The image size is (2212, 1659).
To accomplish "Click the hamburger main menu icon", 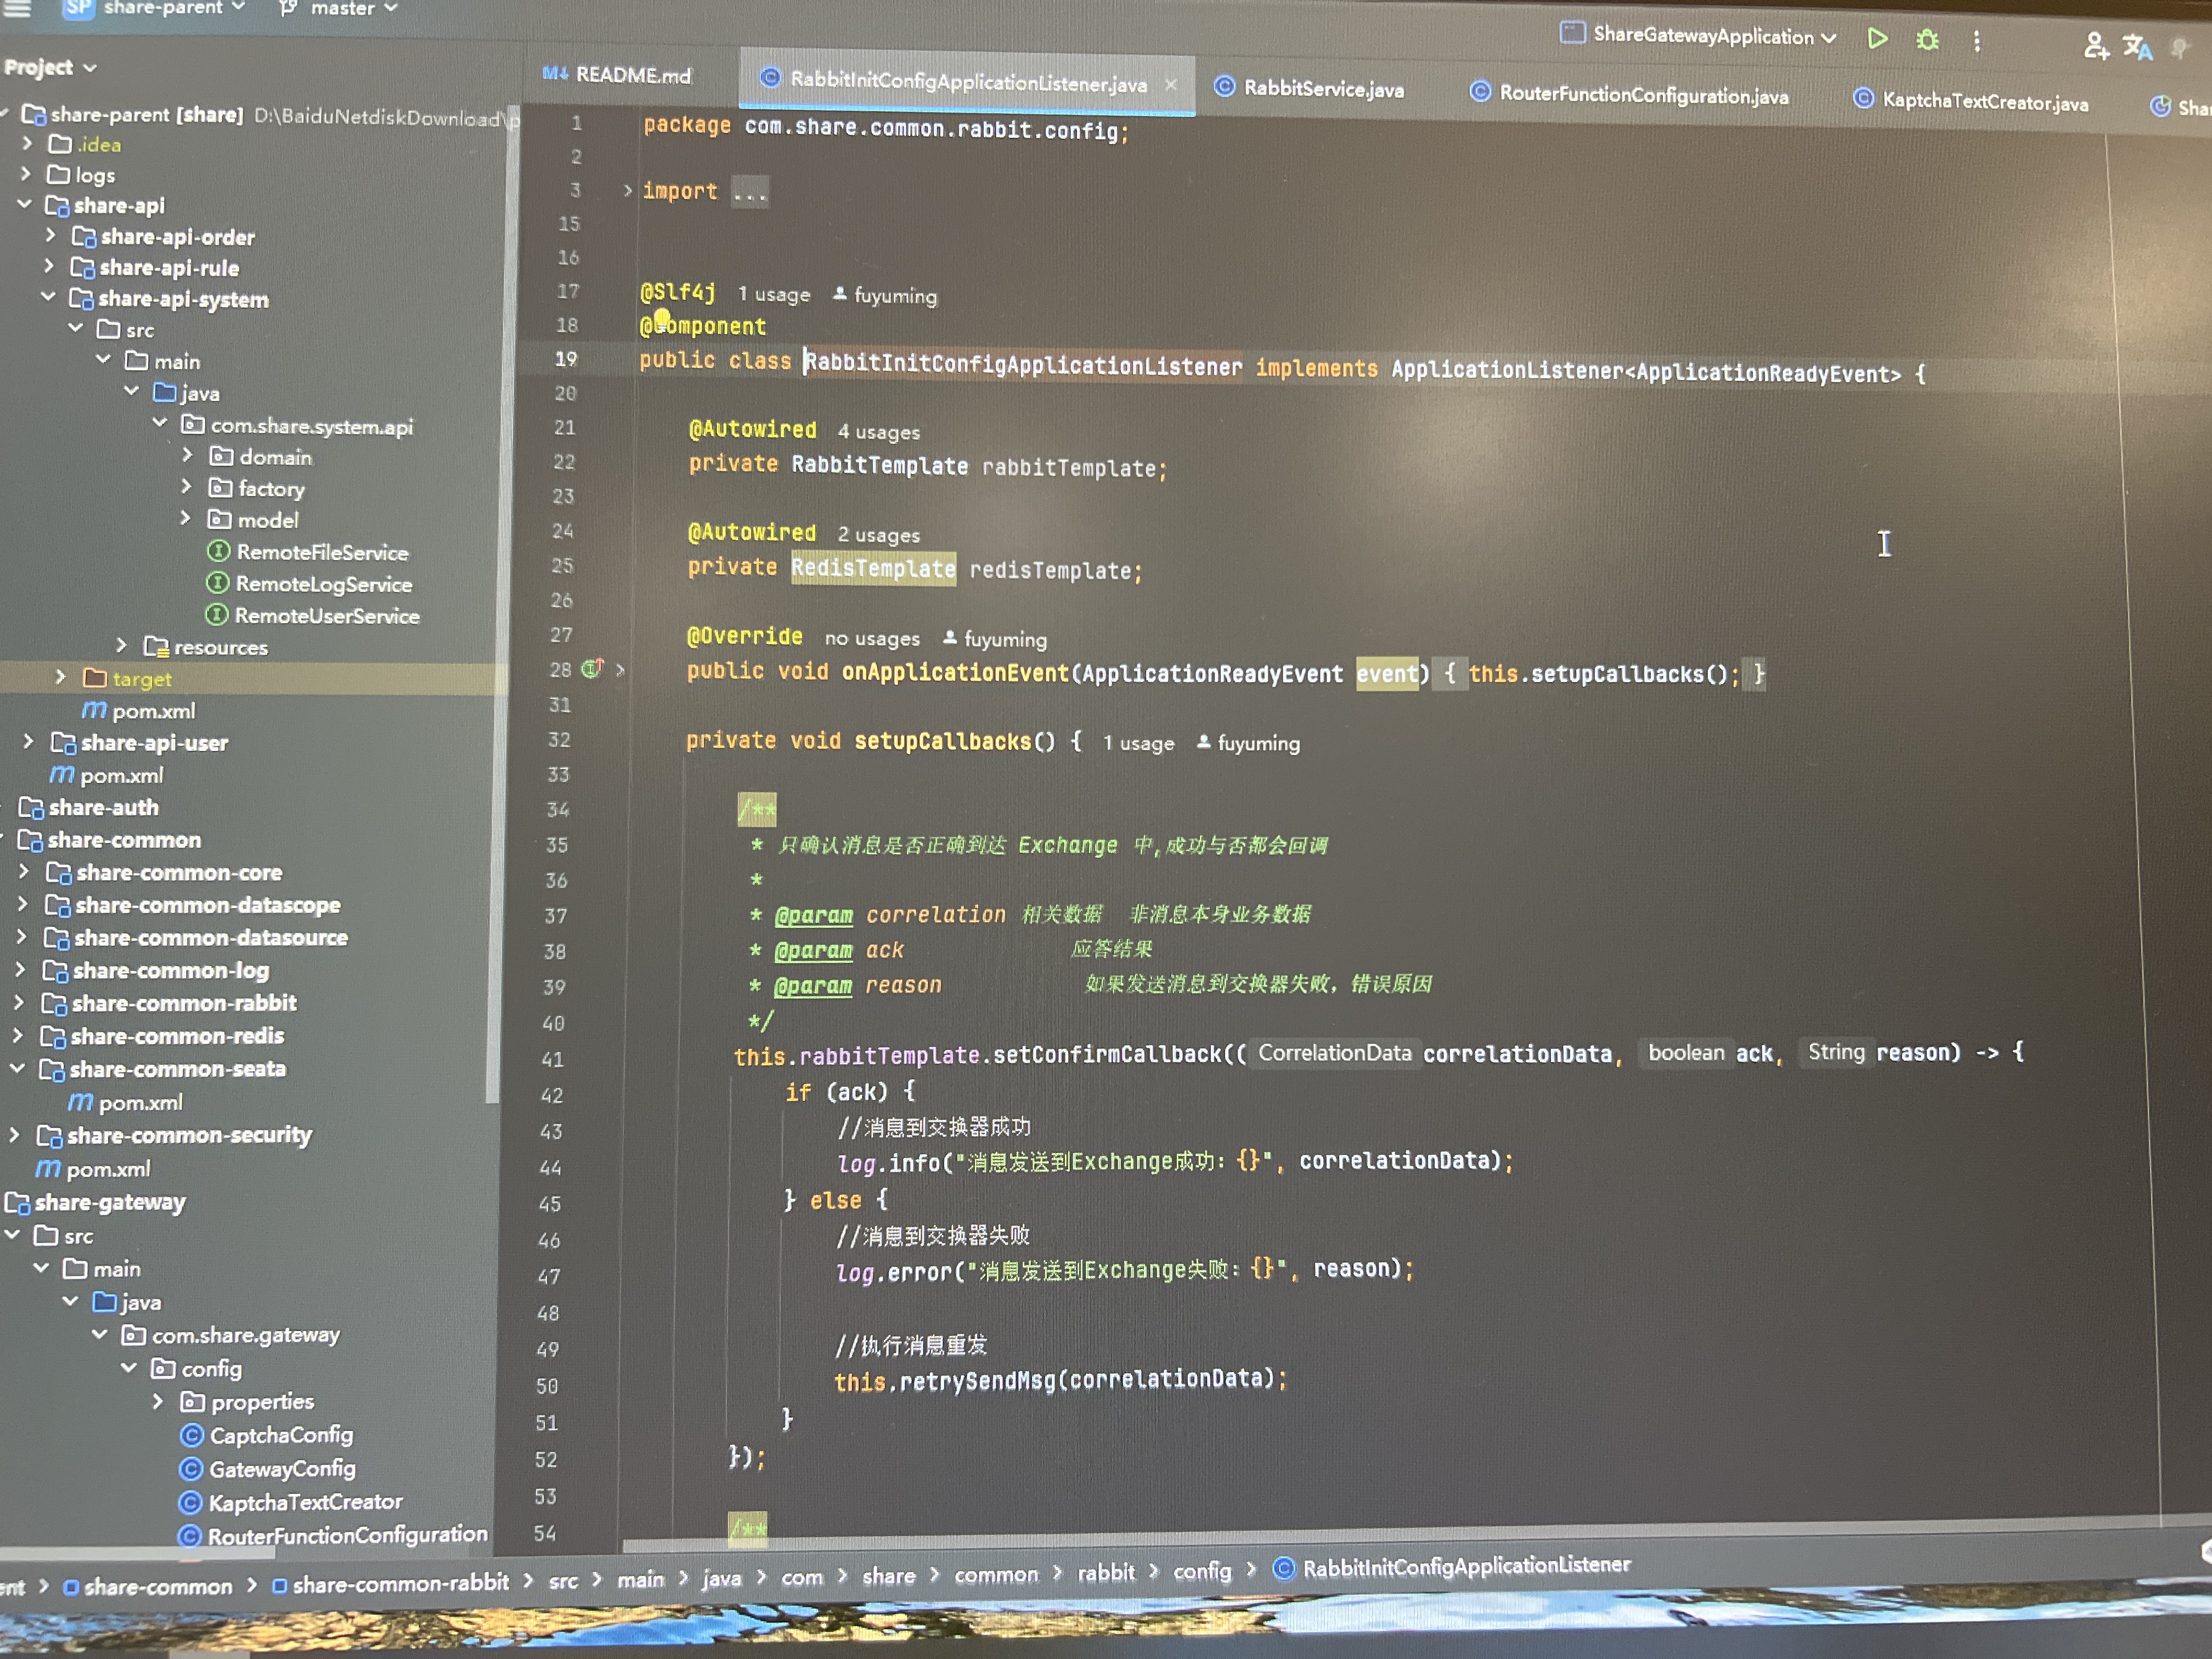I will coord(17,8).
